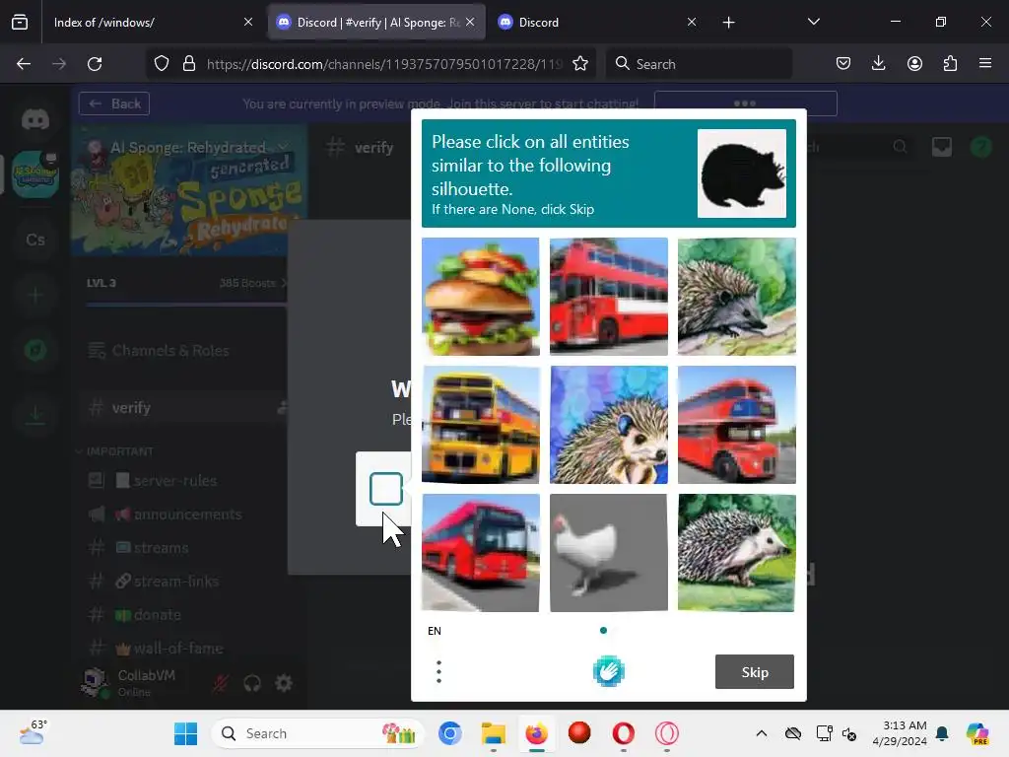The height and width of the screenshot is (757, 1009).
Task: Click taskbar Search box
Action: pyautogui.click(x=318, y=733)
